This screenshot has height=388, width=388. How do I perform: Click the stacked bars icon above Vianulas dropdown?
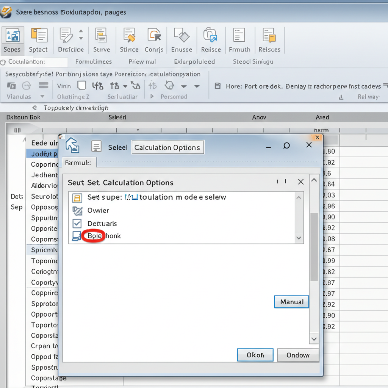(x=44, y=85)
